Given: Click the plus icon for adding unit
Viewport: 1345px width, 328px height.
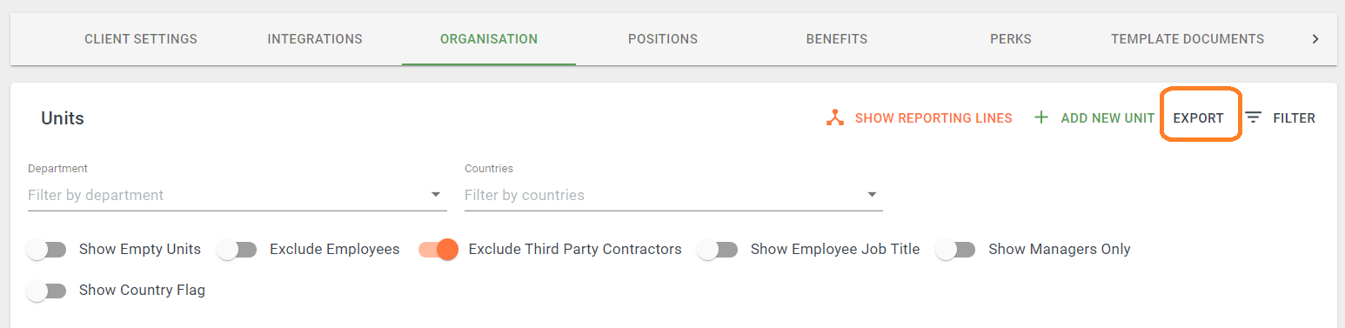Looking at the screenshot, I should click(x=1041, y=117).
